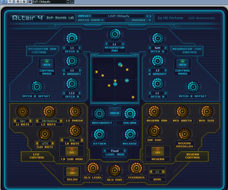This screenshot has height=190, width=228.
Task: Click the Resonator Two Pitch B knob
Action: tap(158, 84)
